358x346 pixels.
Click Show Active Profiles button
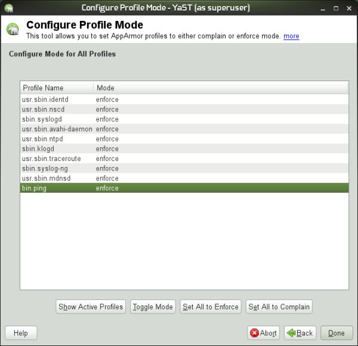[91, 307]
